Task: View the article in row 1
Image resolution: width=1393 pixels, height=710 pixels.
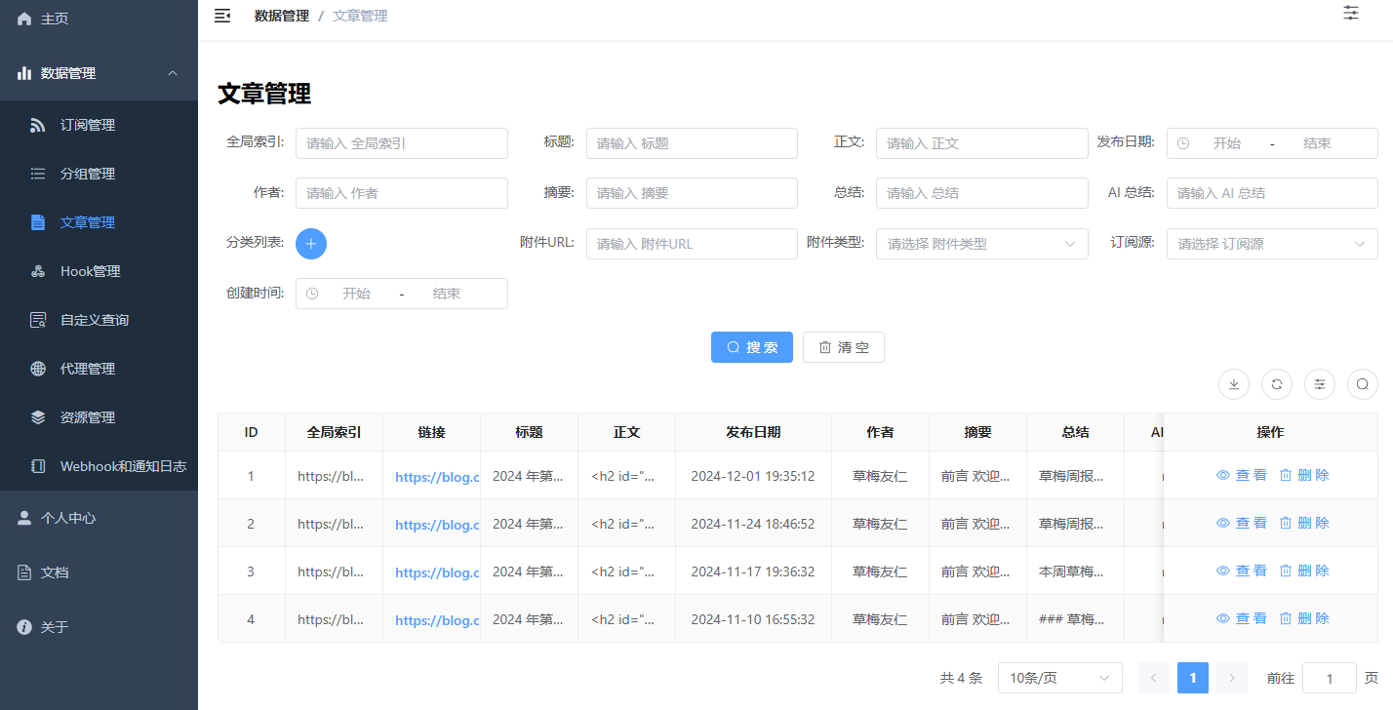Action: [1242, 475]
